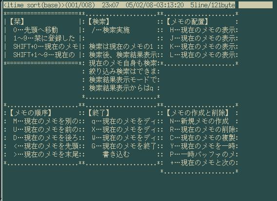Screen dimensions: 277x201
Task: Select the '<…現在のメモを先頭' entry
Action: 46,146
